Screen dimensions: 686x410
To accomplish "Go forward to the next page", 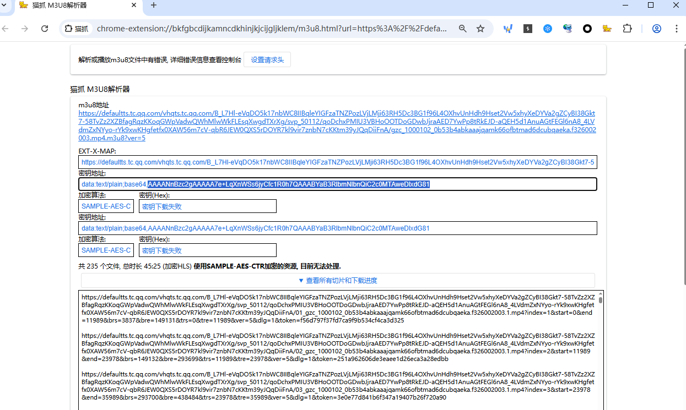I will pos(25,29).
